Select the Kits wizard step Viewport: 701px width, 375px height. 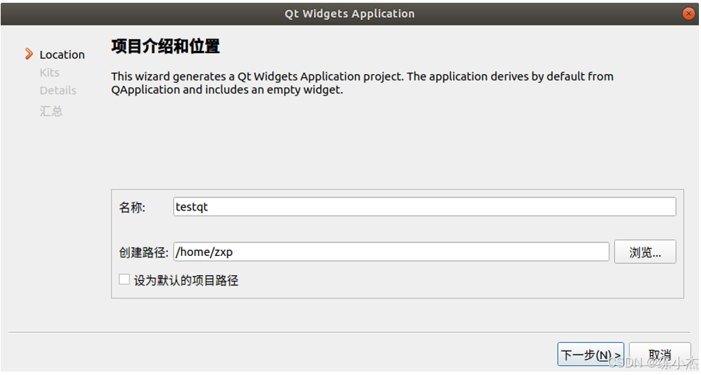point(50,72)
